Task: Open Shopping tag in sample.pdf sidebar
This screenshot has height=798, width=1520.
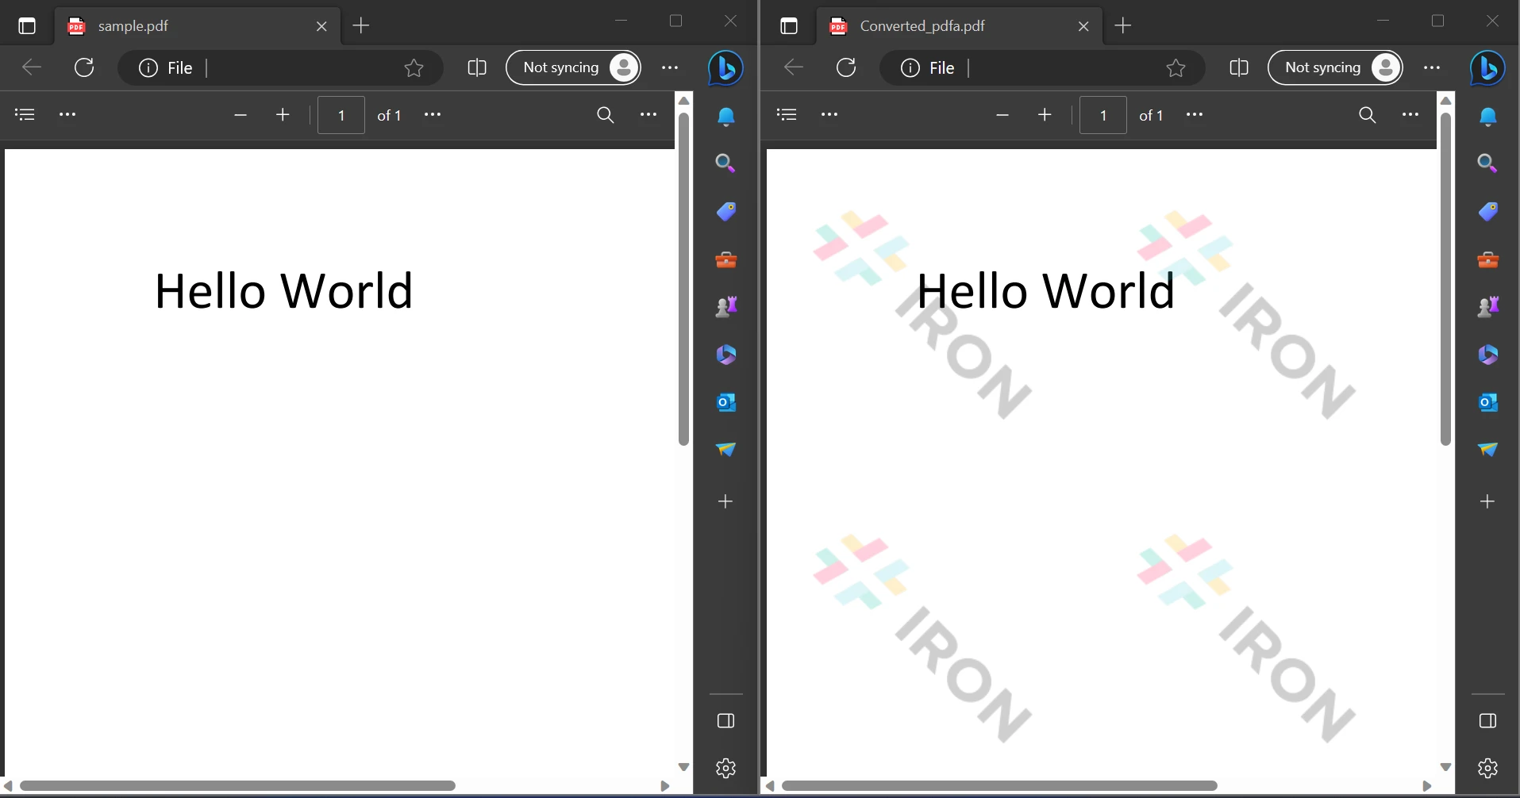Action: tap(725, 212)
